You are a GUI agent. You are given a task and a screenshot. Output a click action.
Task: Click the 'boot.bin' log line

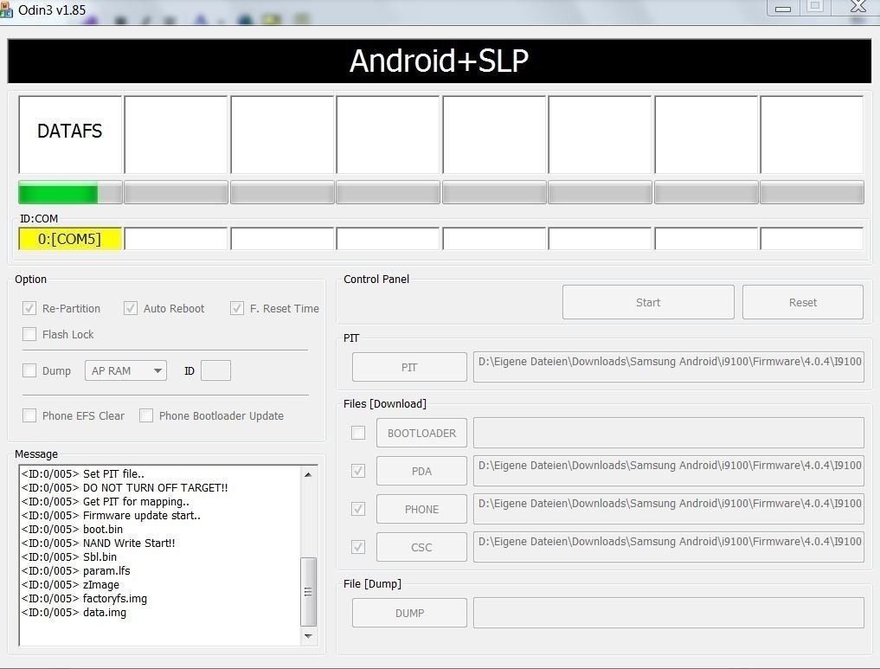coord(72,530)
